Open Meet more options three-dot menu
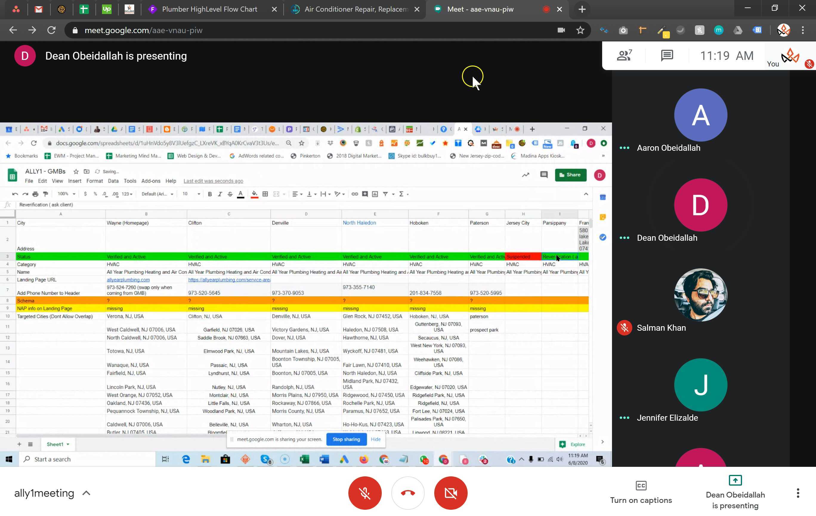Screen dimensions: 816x516 point(798,493)
